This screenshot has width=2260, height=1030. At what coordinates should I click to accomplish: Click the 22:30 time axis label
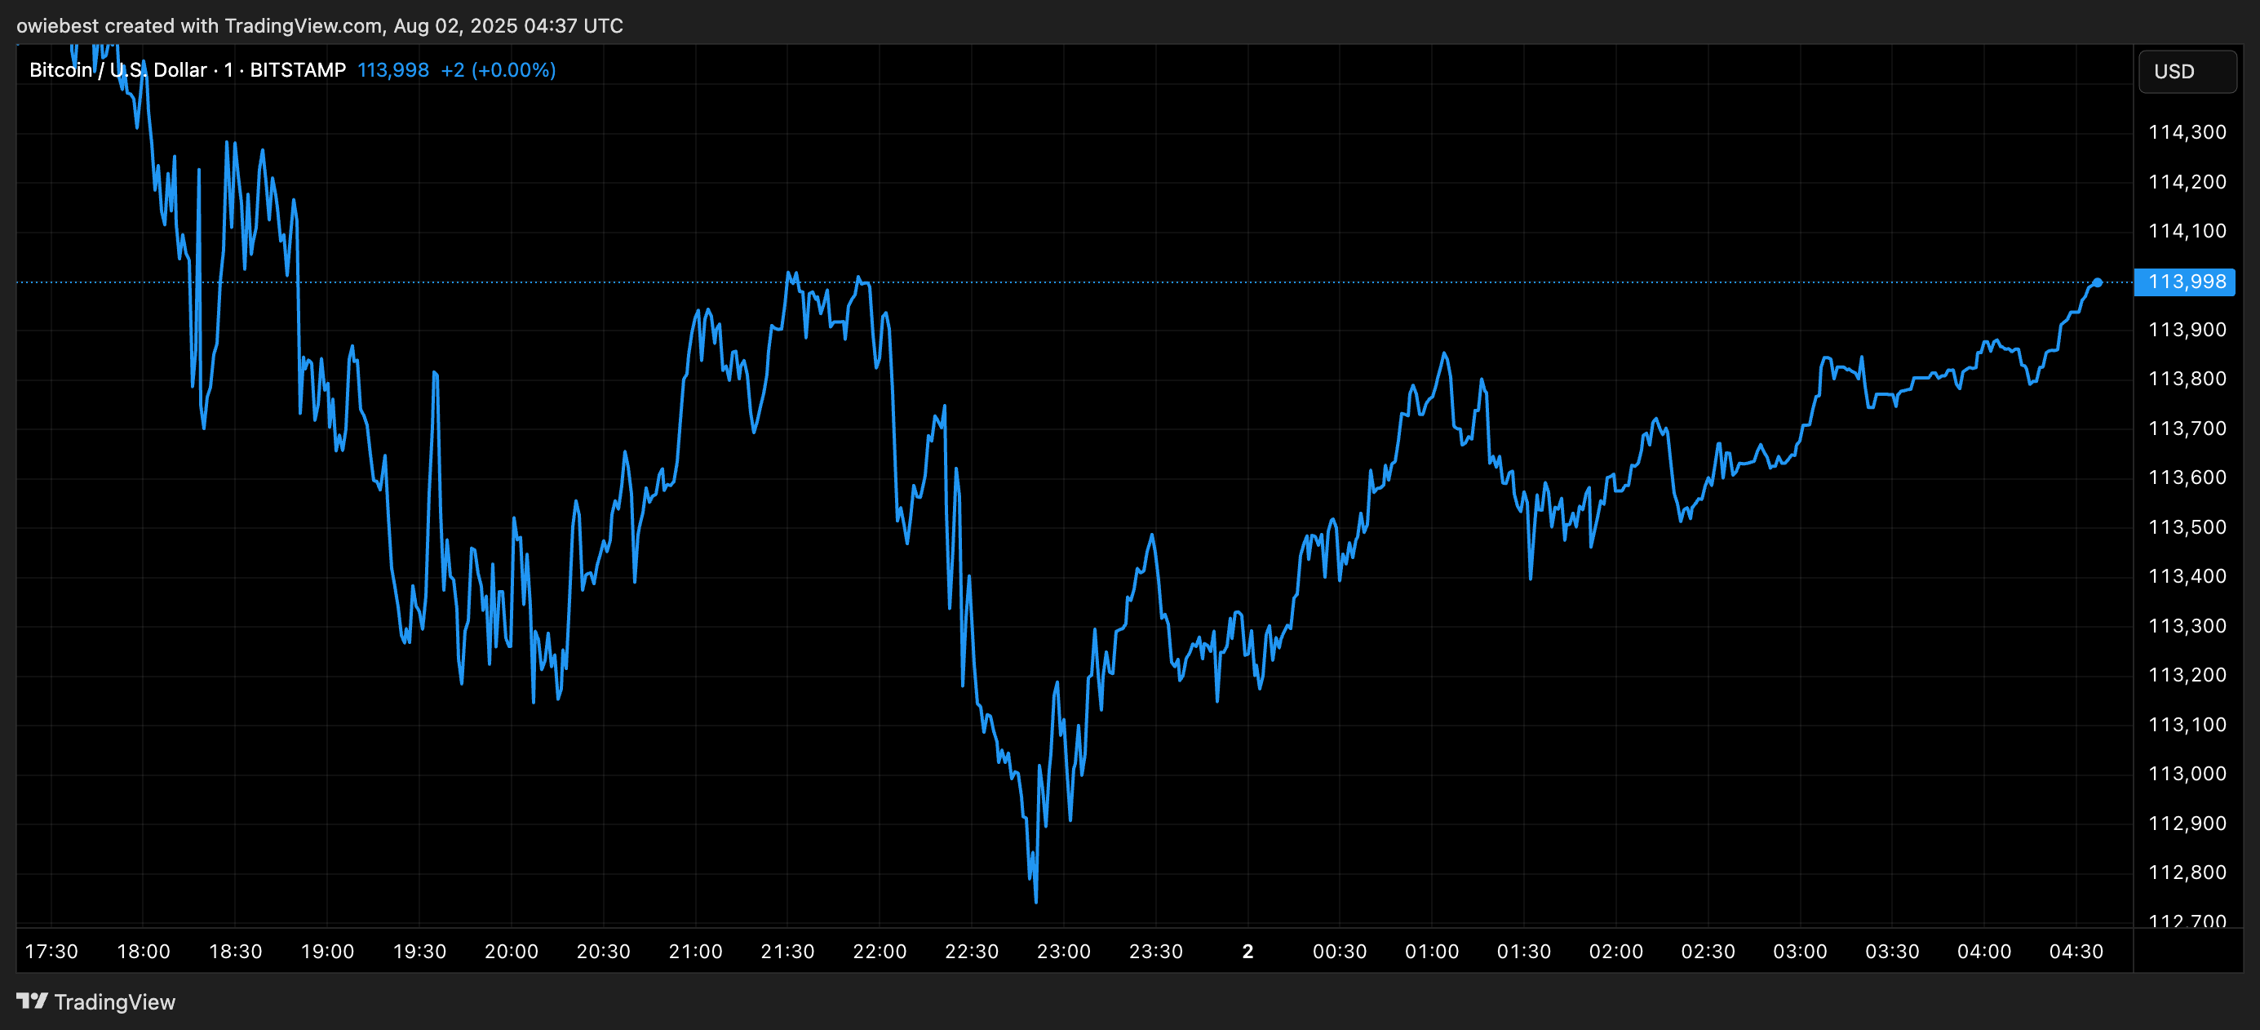tap(972, 952)
